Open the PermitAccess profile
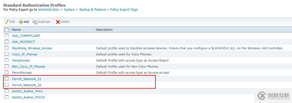This screenshot has width=292, height=103. tap(22, 72)
